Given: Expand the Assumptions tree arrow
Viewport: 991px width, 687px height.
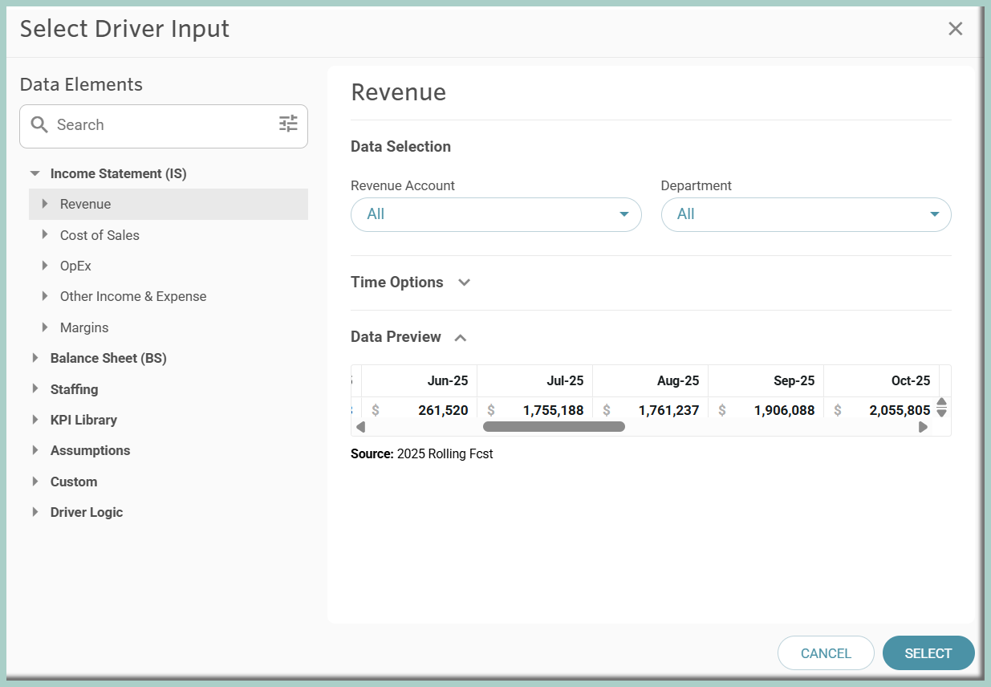Looking at the screenshot, I should click(x=35, y=450).
